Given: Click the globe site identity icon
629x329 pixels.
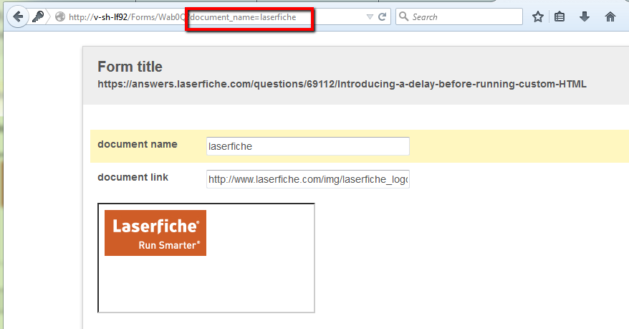Looking at the screenshot, I should 60,17.
